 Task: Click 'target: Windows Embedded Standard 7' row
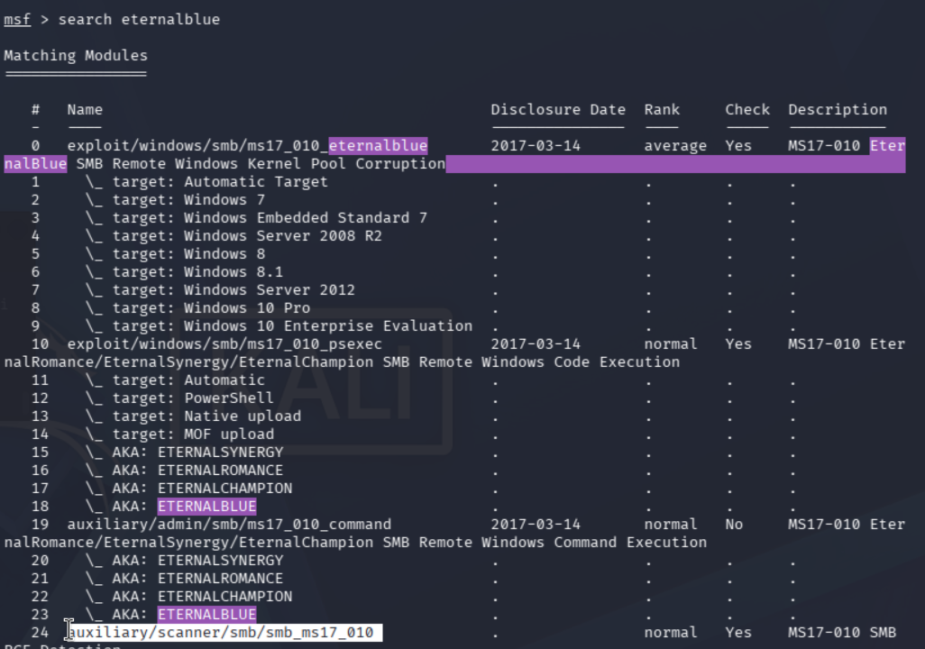coord(270,218)
